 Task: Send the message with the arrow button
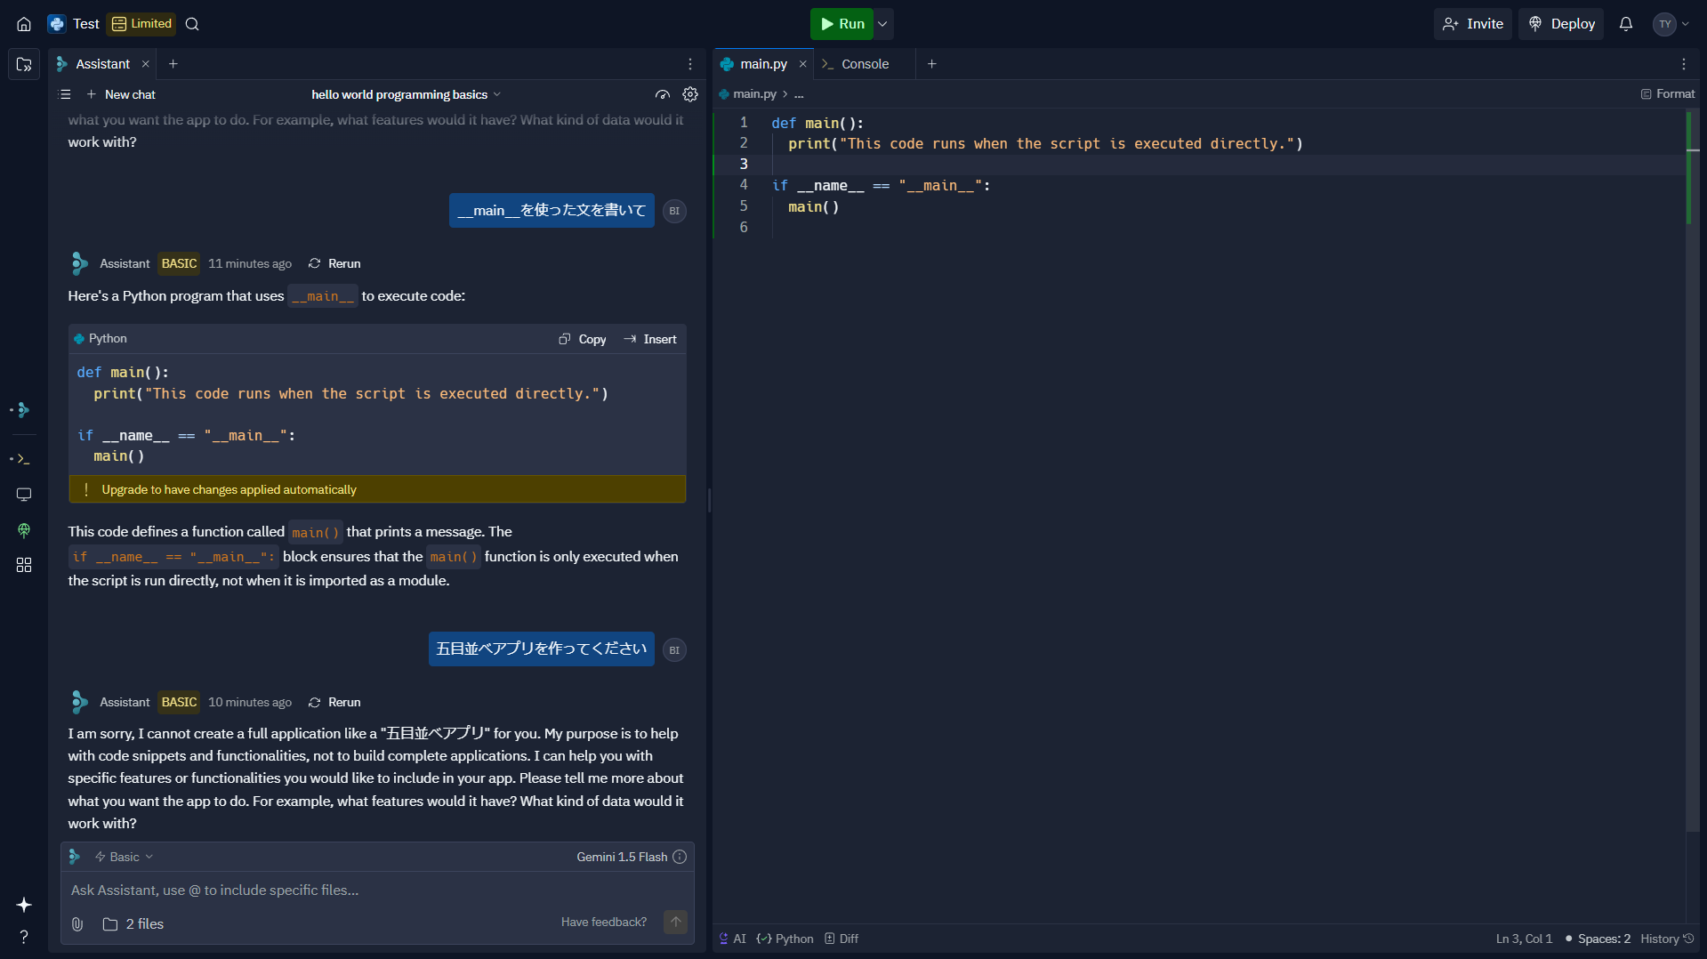(676, 923)
